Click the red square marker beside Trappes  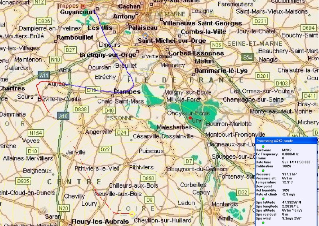pyautogui.click(x=83, y=6)
